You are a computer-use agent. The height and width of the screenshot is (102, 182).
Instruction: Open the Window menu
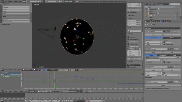coord(16,1)
